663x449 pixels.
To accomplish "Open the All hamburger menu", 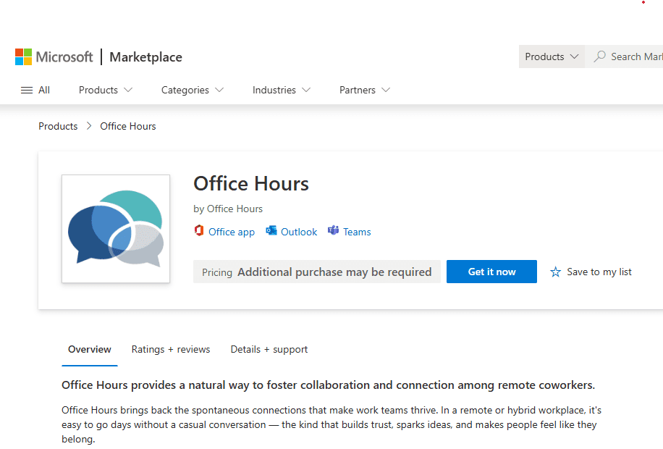I will pos(35,90).
